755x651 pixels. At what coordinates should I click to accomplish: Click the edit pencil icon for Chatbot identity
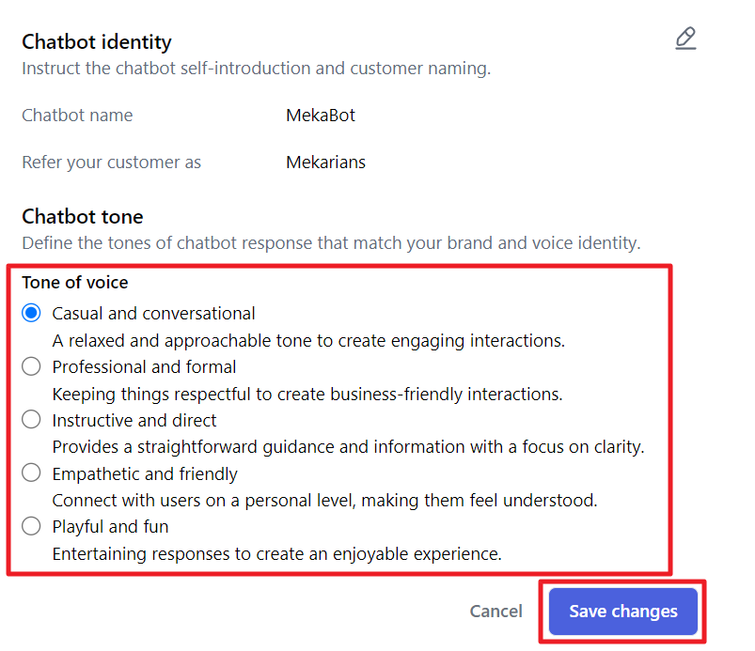(x=685, y=39)
